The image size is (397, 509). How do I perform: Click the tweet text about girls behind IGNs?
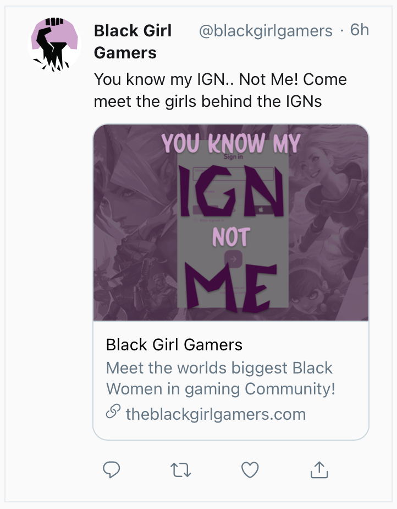(x=220, y=90)
